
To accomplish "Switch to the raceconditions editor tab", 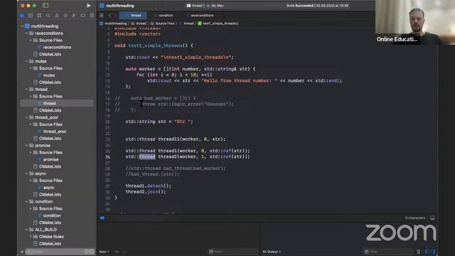I will (x=200, y=16).
